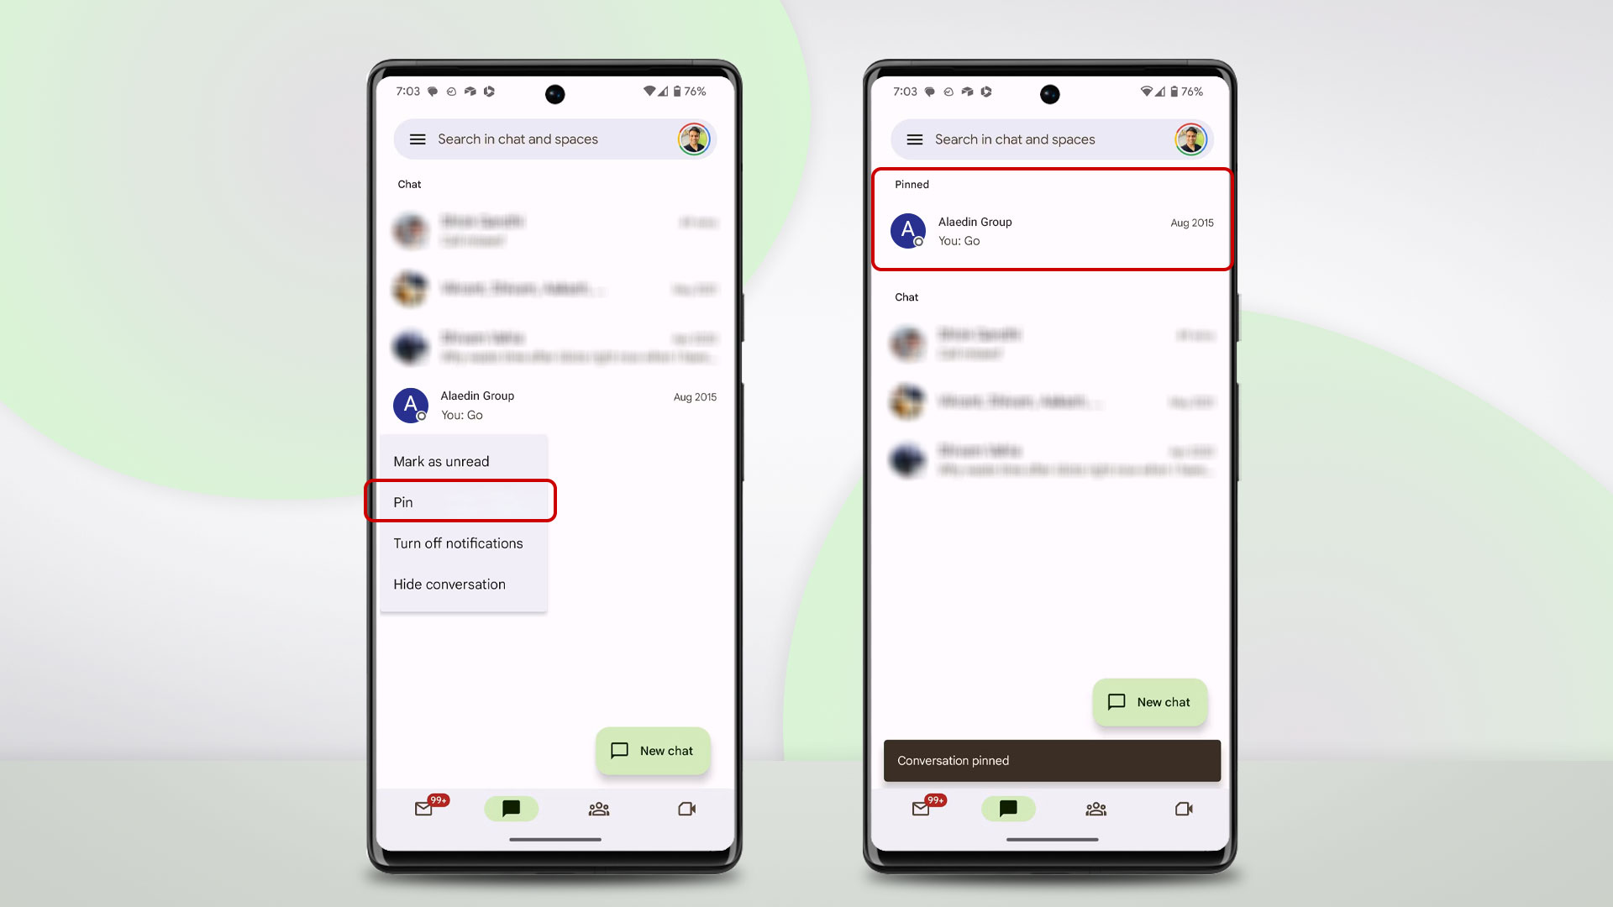
Task: Tap the user profile avatar
Action: coord(693,139)
